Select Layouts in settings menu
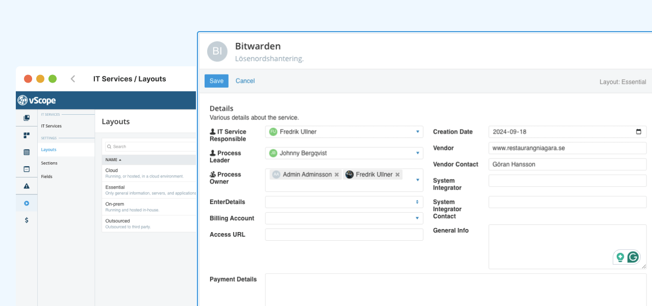 pyautogui.click(x=49, y=149)
